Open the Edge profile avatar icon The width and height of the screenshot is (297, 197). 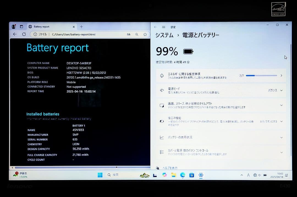14,27
